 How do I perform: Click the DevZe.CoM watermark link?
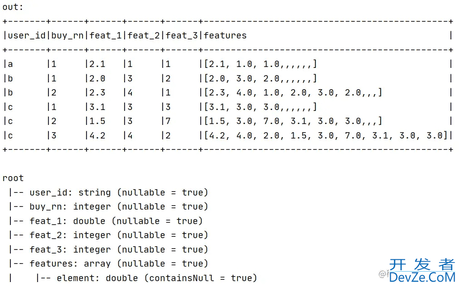[x=422, y=277]
